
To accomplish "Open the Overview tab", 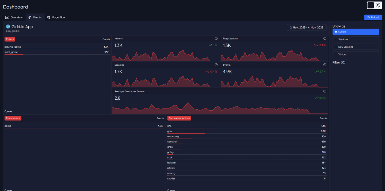I will pos(14,18).
